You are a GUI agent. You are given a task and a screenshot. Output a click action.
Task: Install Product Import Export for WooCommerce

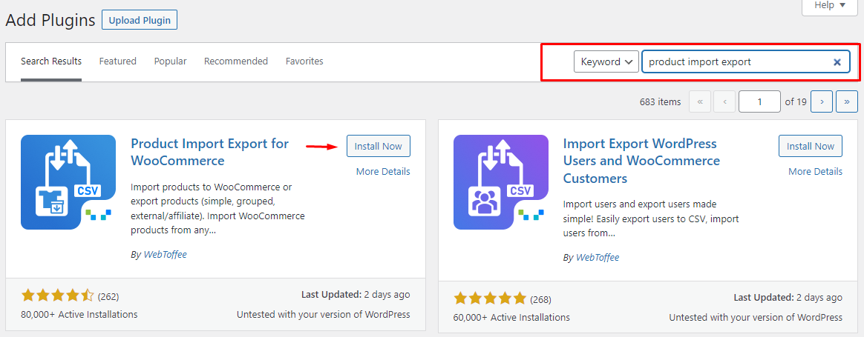click(x=378, y=146)
